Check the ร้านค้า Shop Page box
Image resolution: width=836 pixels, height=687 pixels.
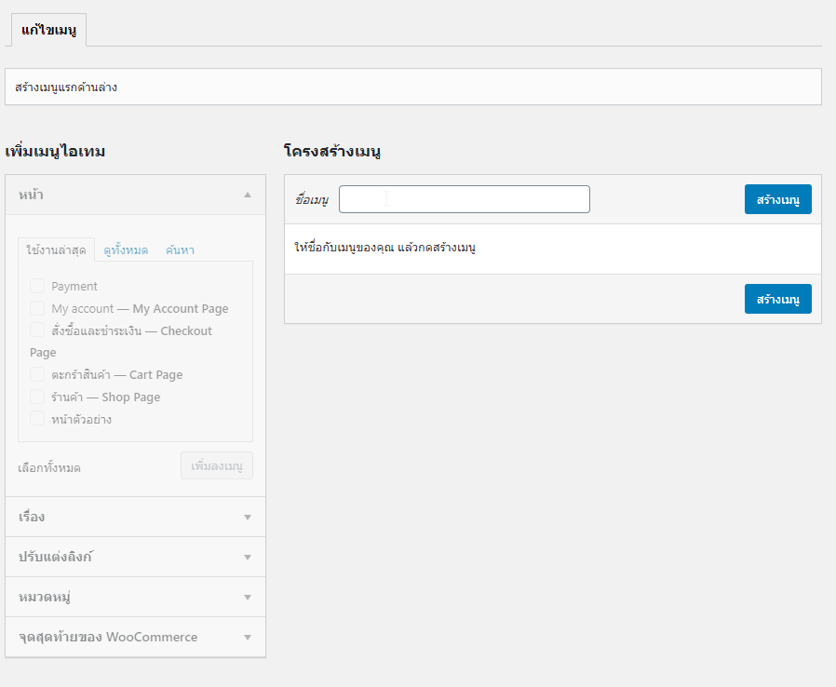(37, 397)
